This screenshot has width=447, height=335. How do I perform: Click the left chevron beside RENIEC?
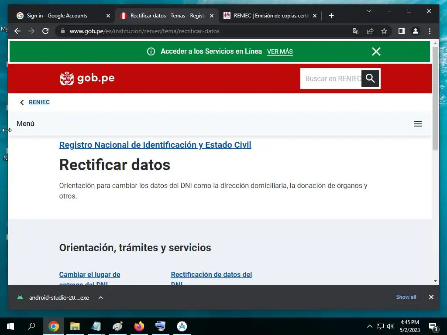coord(22,103)
